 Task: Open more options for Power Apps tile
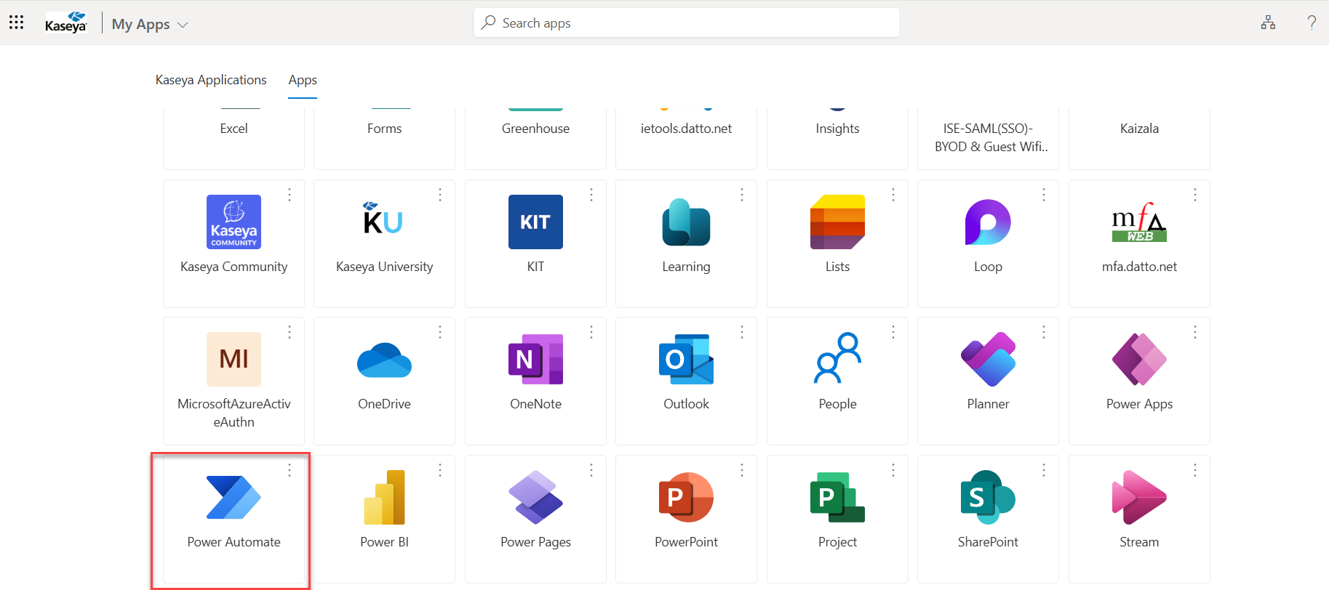click(x=1195, y=332)
